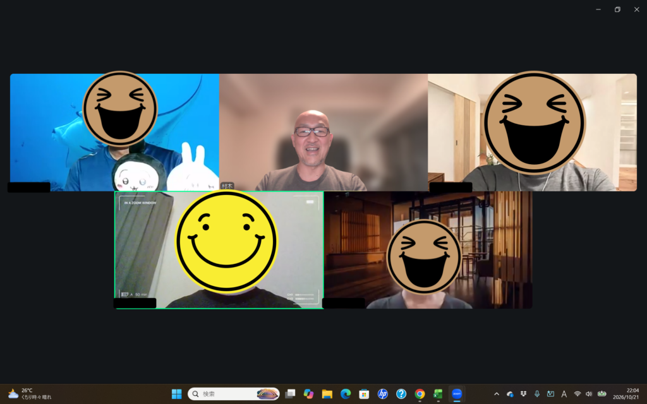Open the Windows Start menu
The height and width of the screenshot is (404, 647).
click(177, 394)
